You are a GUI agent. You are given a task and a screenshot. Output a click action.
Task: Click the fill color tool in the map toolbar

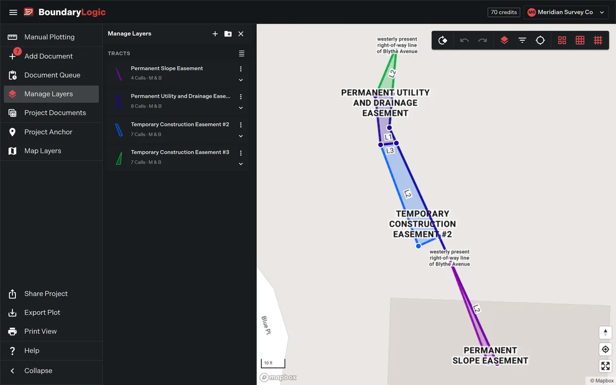click(443, 40)
